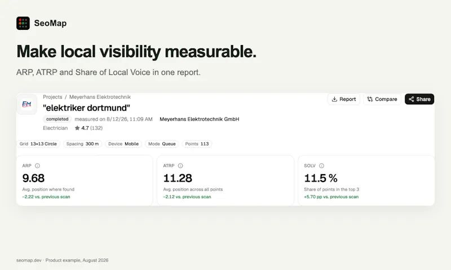
Task: Show info tooltip for ATRP metric
Action: click(x=180, y=166)
